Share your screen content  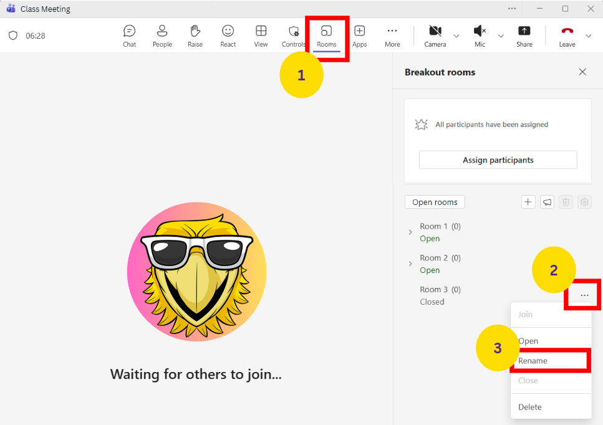tap(524, 36)
